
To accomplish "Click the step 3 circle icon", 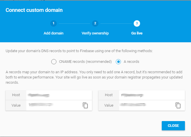I will click(x=137, y=23).
